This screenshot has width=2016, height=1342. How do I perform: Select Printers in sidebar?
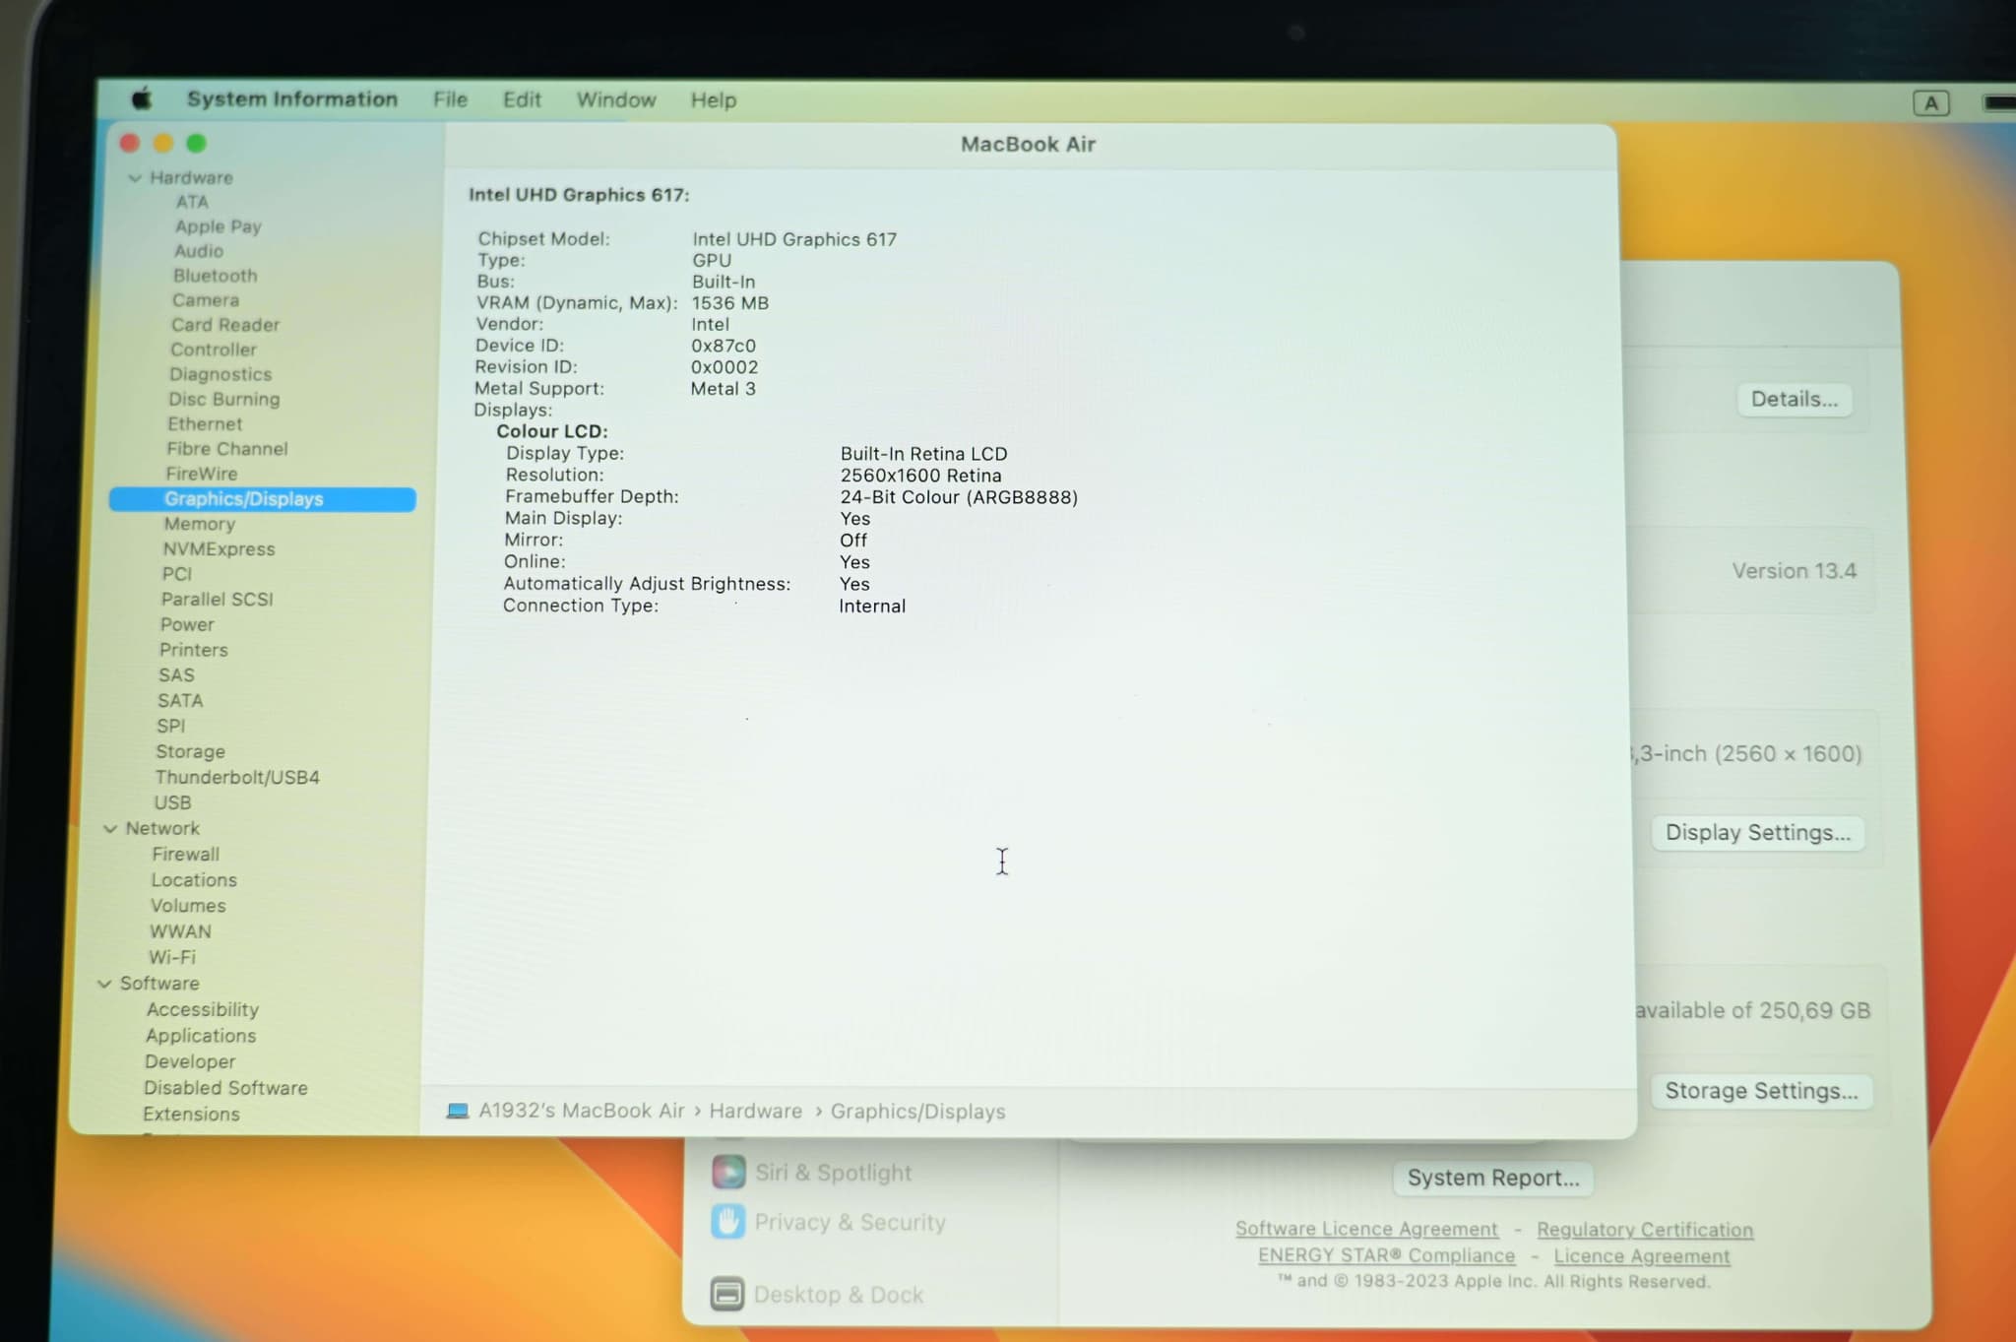[193, 651]
